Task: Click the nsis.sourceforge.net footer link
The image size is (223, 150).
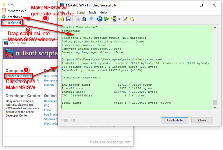Action: (x=110, y=142)
